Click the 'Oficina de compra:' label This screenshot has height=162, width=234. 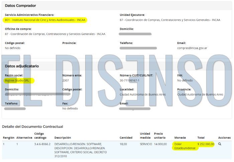click(x=18, y=29)
